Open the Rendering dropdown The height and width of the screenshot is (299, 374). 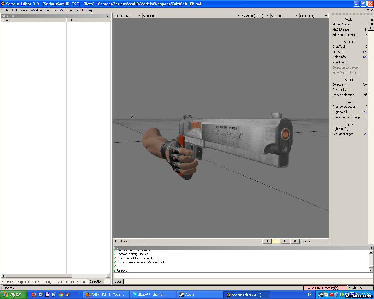[x=314, y=16]
